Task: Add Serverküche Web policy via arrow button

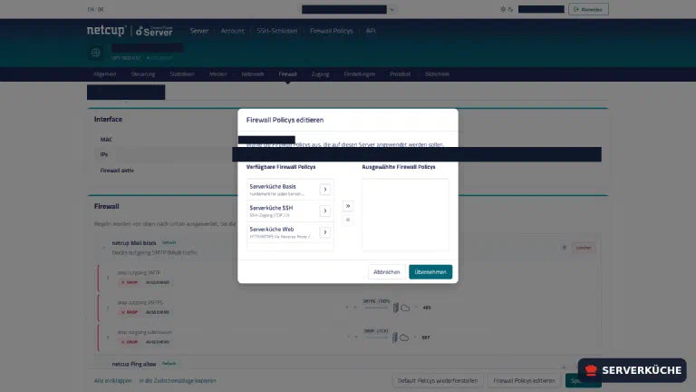Action: [x=325, y=232]
